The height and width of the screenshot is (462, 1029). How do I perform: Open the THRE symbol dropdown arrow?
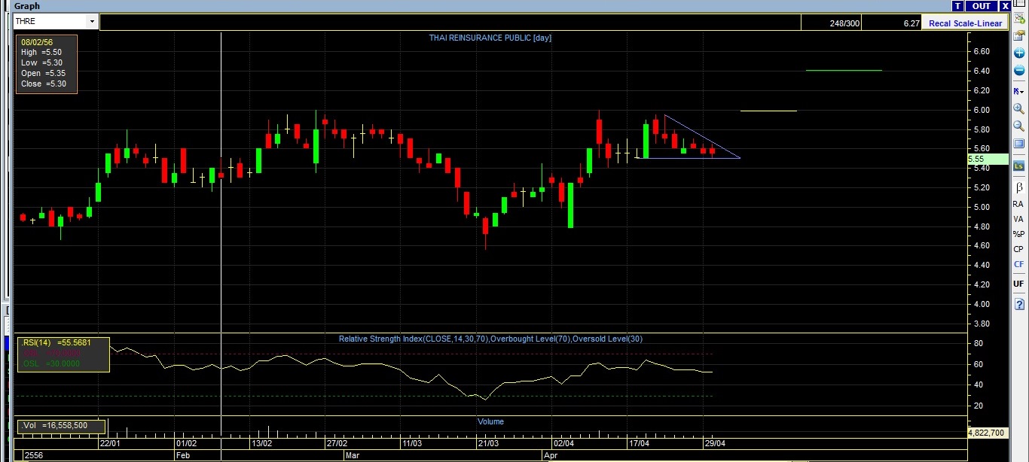tap(93, 22)
